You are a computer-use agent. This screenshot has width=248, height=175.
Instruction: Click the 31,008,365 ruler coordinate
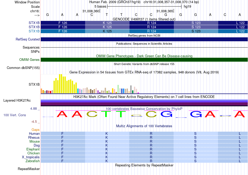(x=165, y=11)
